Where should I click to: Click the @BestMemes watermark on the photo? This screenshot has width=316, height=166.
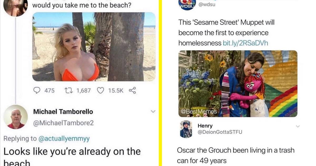(x=199, y=112)
